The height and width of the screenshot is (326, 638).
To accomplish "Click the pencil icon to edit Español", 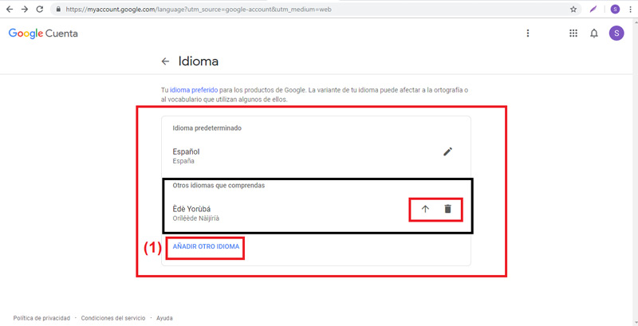I will (447, 151).
